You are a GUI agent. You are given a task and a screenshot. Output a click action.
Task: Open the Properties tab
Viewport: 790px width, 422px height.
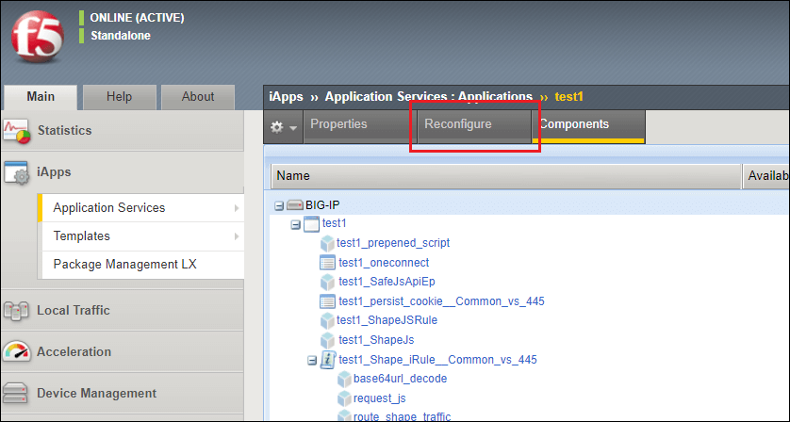pos(338,124)
